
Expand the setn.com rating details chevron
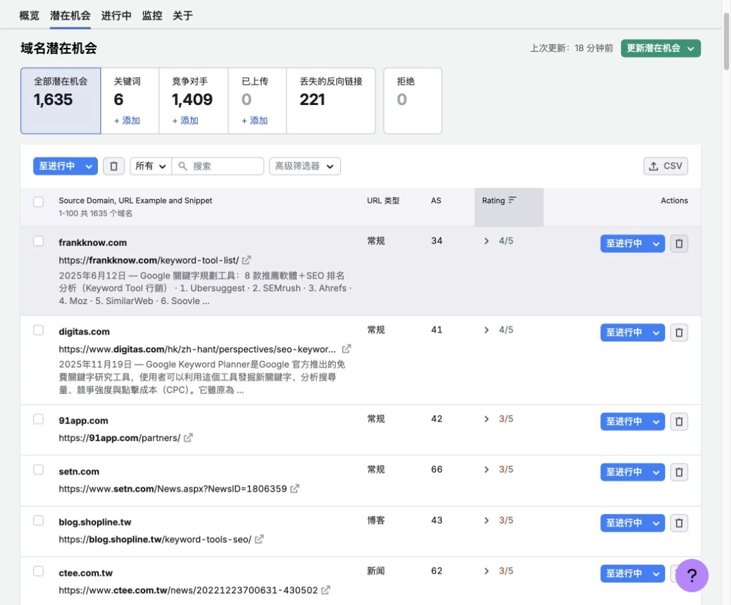tap(486, 469)
